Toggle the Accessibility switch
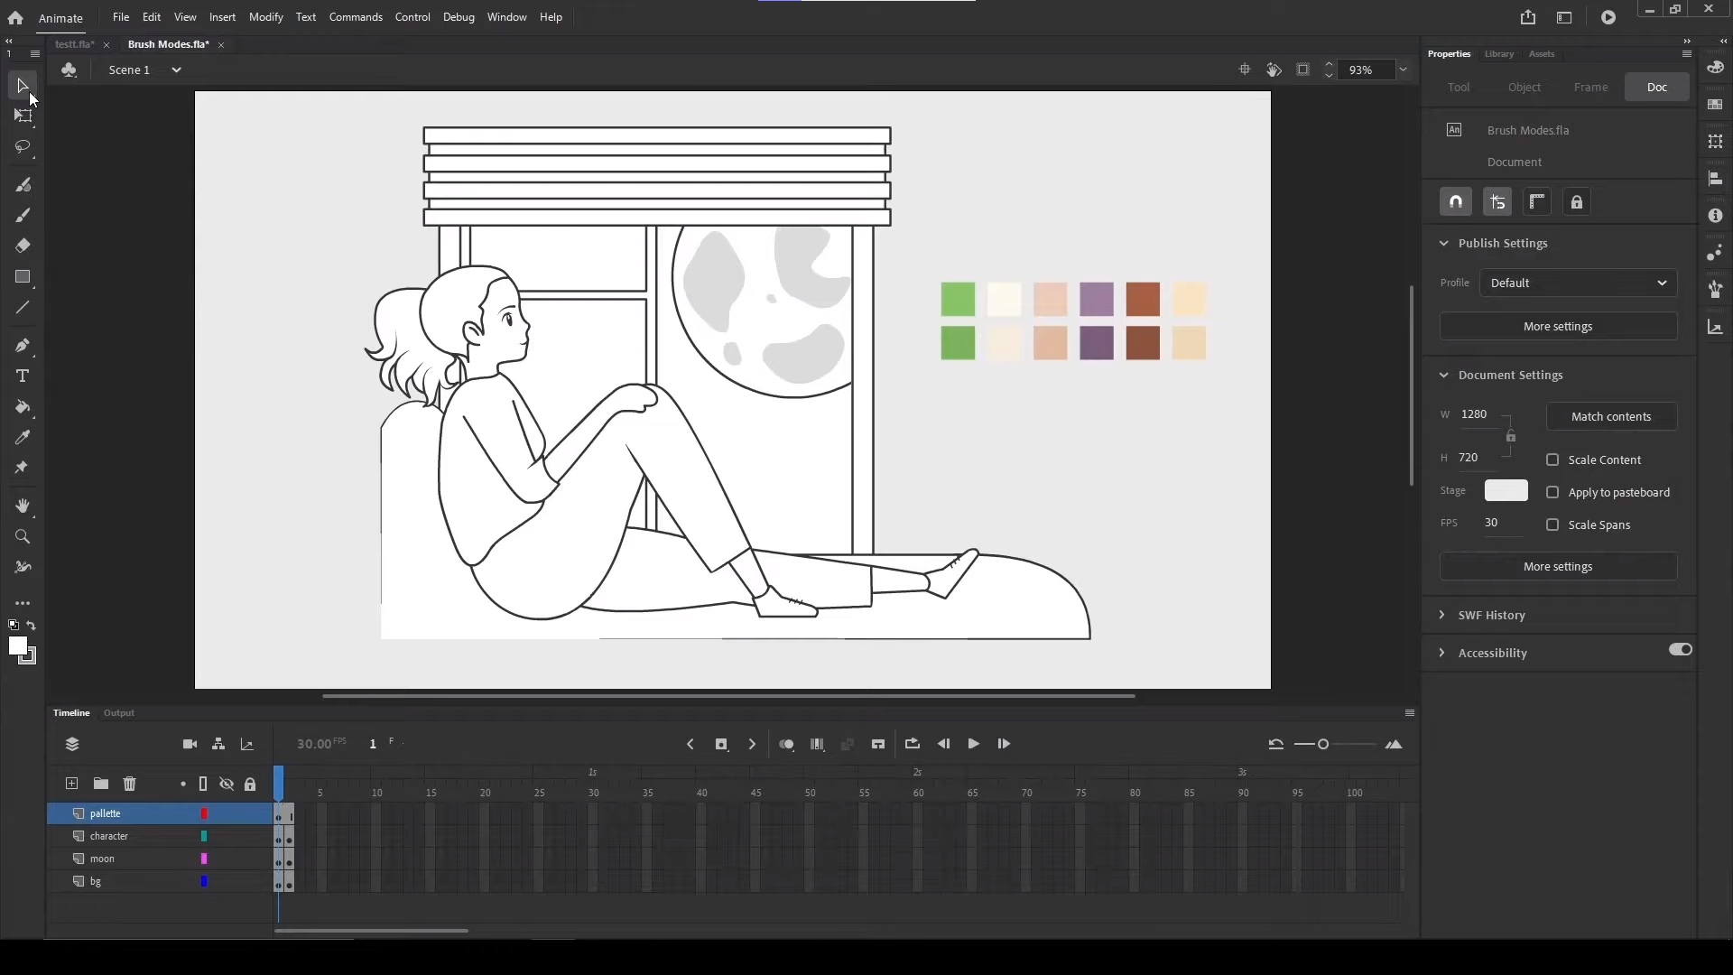1733x975 pixels. (x=1680, y=650)
